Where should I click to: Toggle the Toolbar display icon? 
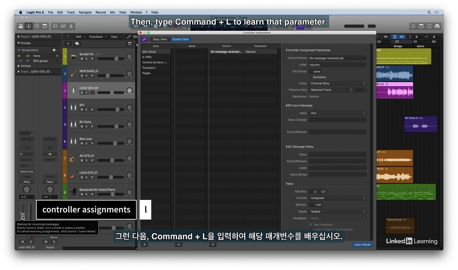(x=45, y=26)
